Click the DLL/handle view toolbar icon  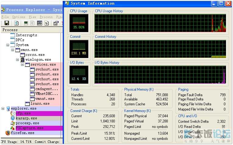click(x=47, y=23)
